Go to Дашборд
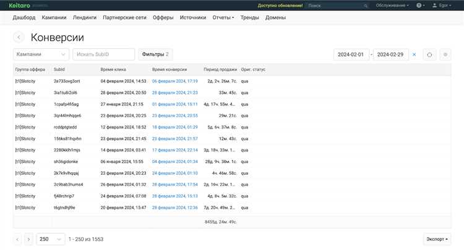The height and width of the screenshot is (250, 464). pos(24,17)
